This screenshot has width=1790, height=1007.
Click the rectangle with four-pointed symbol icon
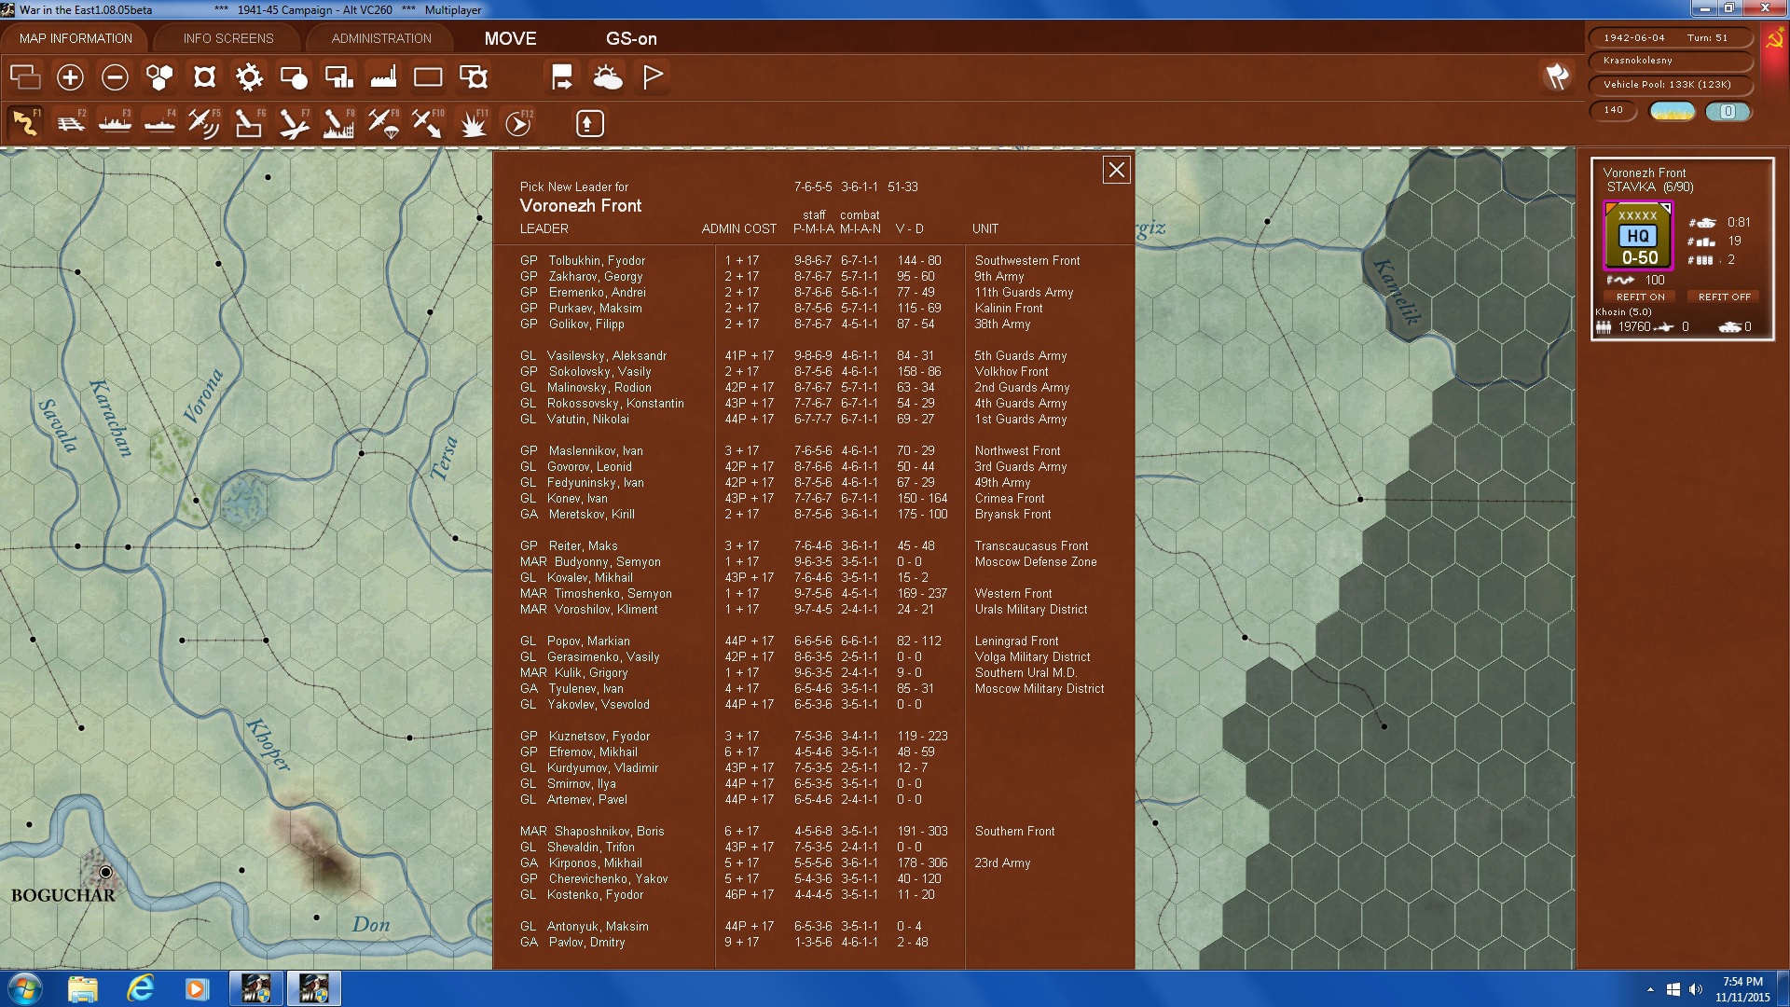[x=474, y=77]
